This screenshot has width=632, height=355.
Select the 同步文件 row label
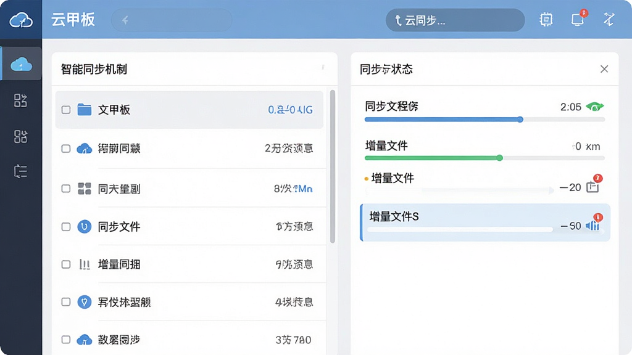click(119, 227)
